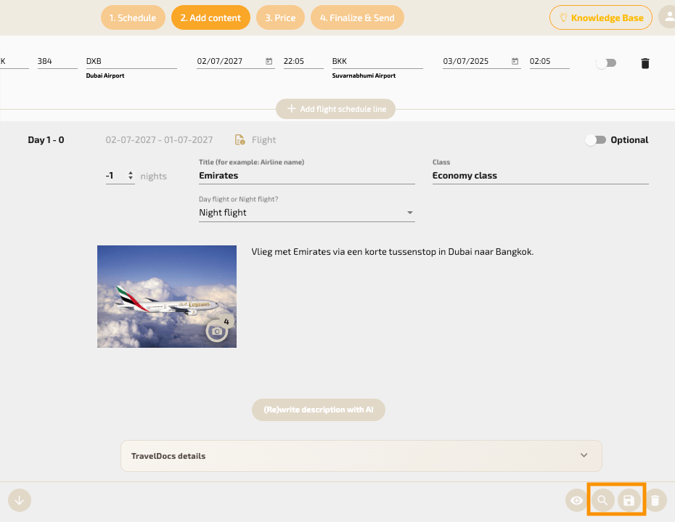This screenshot has width=675, height=522.
Task: Open the user profile icon
Action: coord(668,17)
